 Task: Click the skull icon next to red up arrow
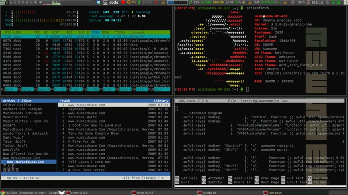(x=163, y=3)
